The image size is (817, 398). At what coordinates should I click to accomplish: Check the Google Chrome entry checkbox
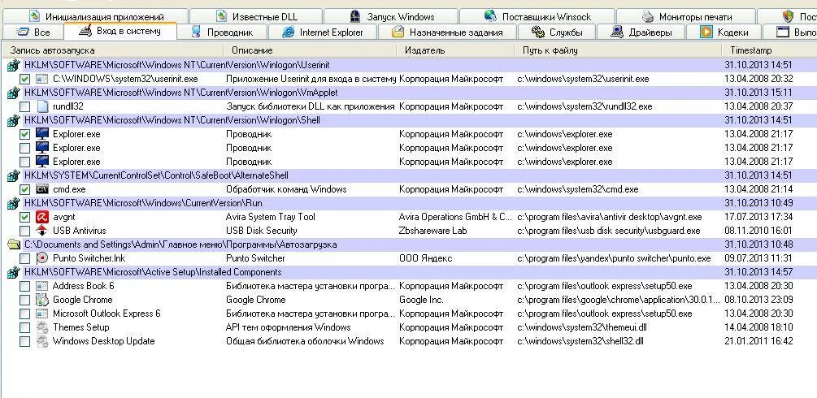[x=25, y=300]
